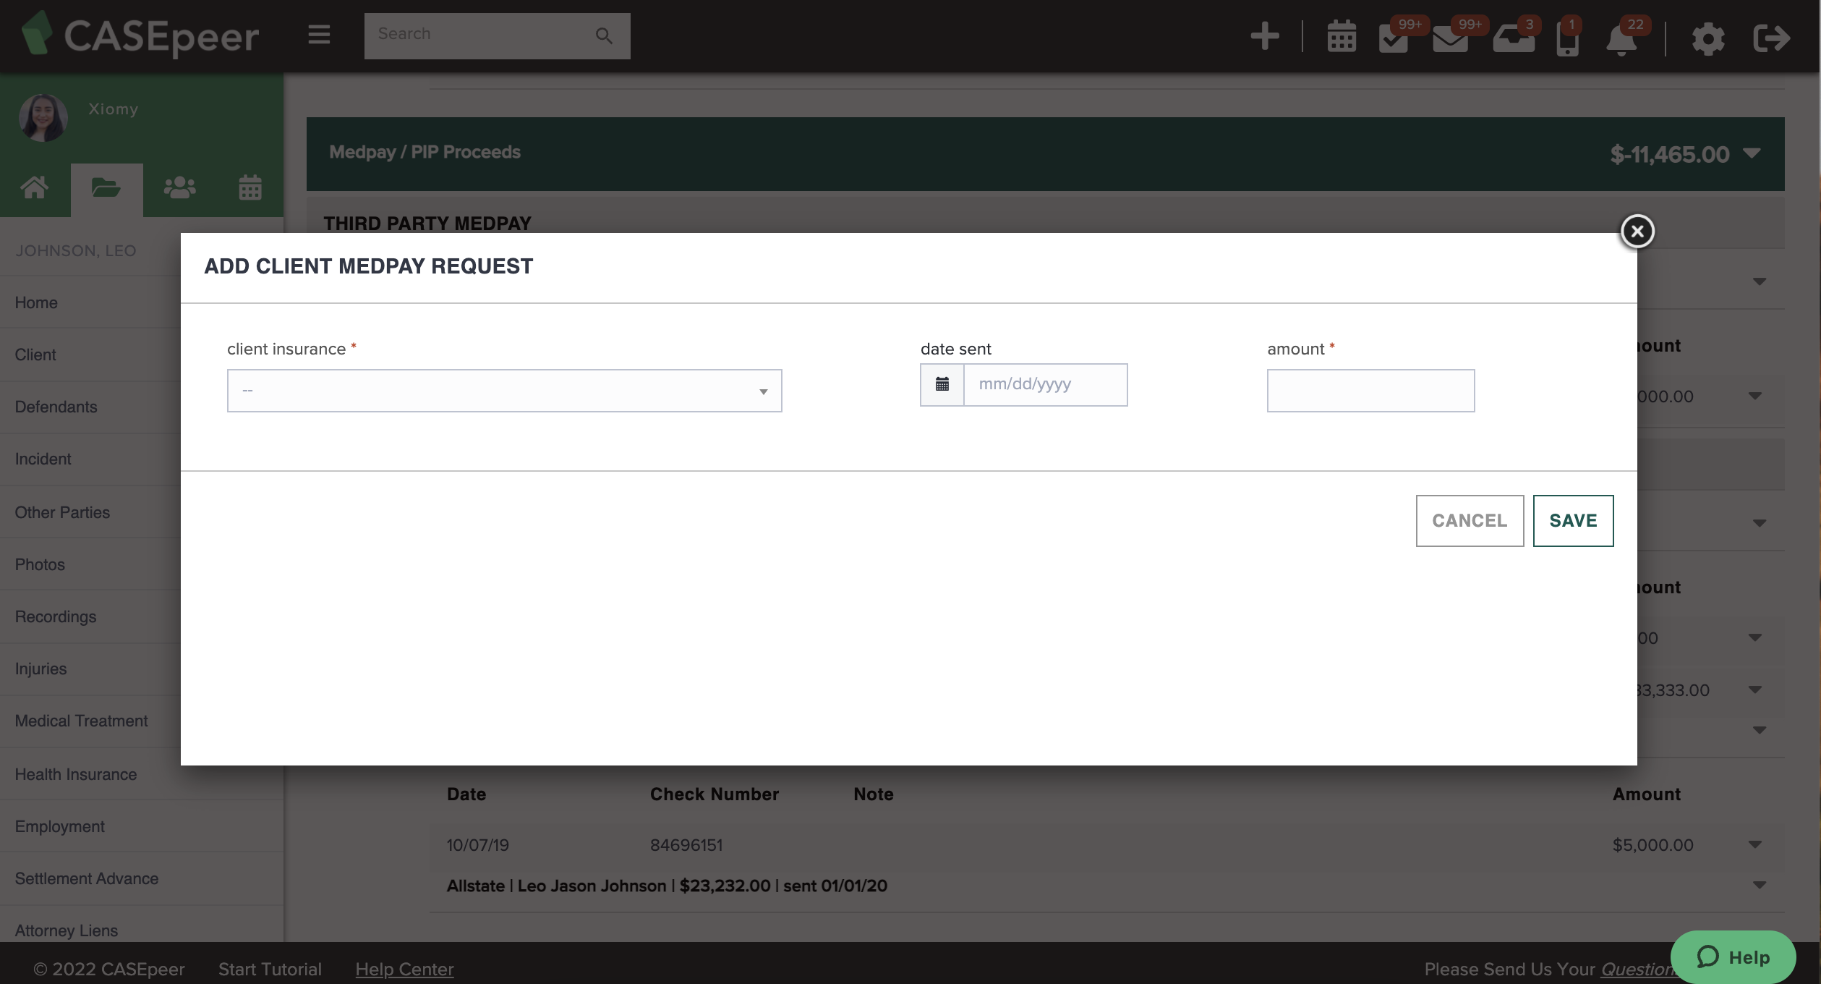The image size is (1821, 984).
Task: Open mobile phone icon with 1 badge
Action: click(1567, 39)
